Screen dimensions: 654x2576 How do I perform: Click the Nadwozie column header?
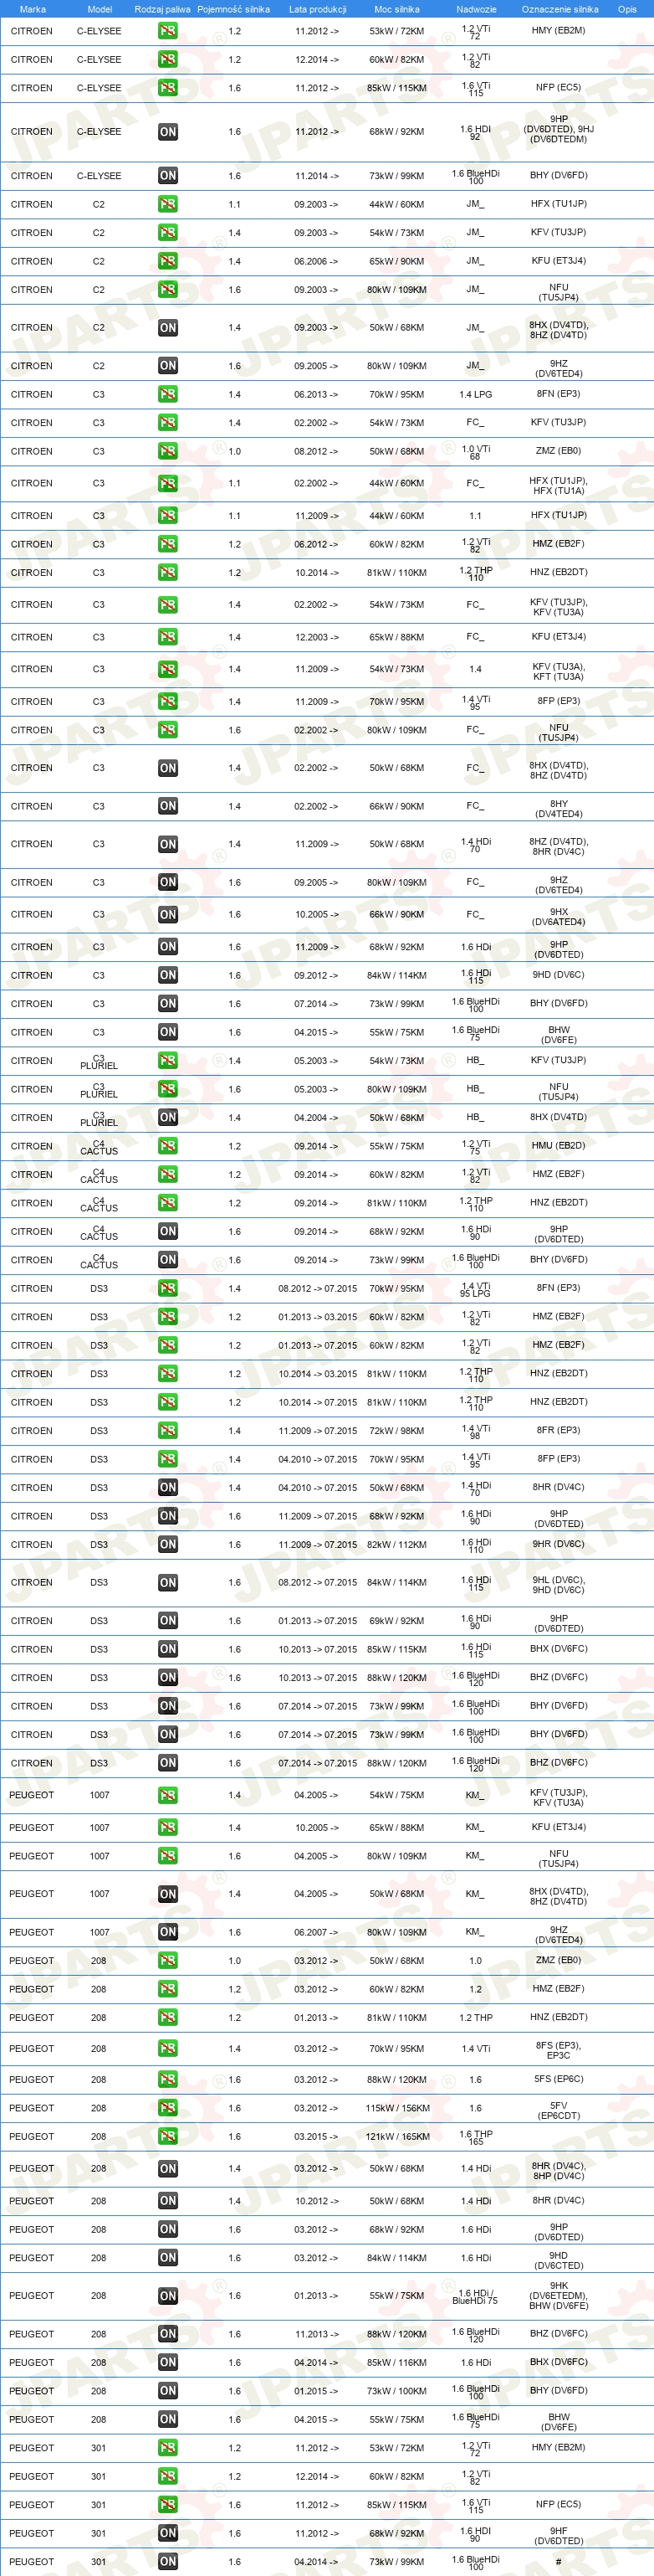click(x=476, y=9)
